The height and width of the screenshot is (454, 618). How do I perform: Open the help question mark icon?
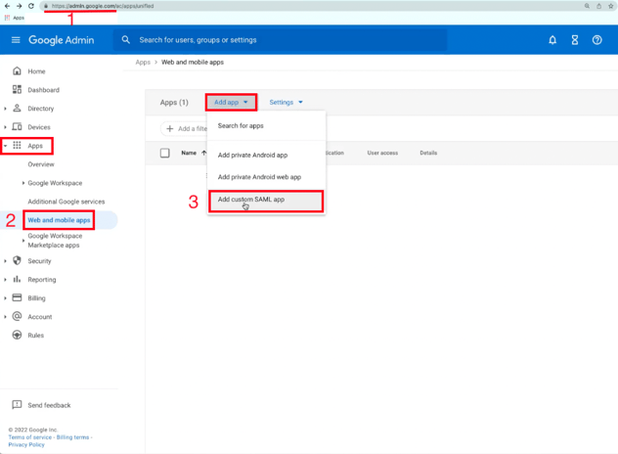(x=596, y=40)
